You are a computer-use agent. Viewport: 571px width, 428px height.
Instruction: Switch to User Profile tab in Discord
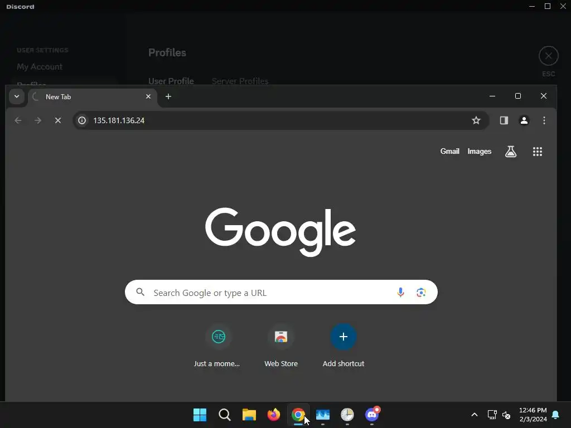[x=171, y=81]
